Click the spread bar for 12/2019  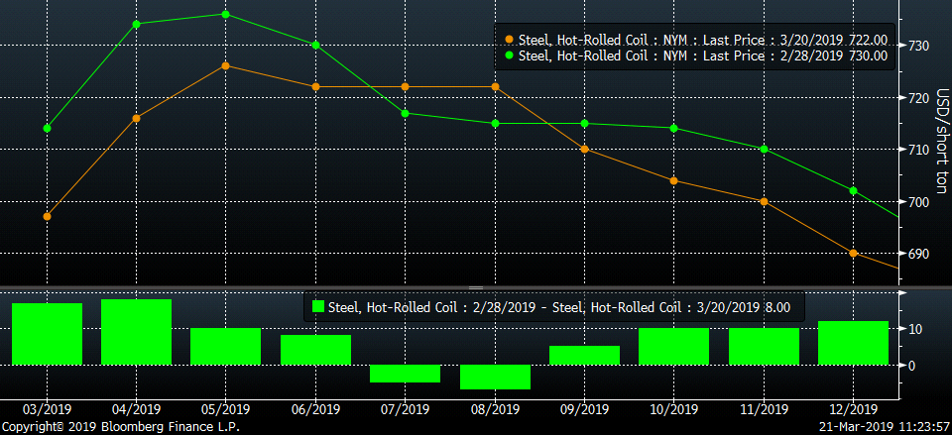[853, 343]
